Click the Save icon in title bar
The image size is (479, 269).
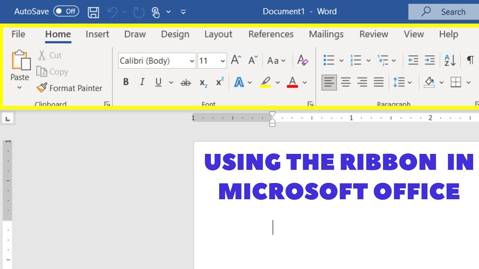click(x=93, y=12)
